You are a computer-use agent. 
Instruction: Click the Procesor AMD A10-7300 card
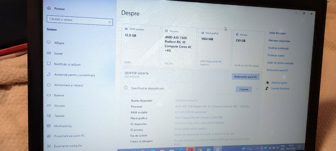[x=179, y=47]
